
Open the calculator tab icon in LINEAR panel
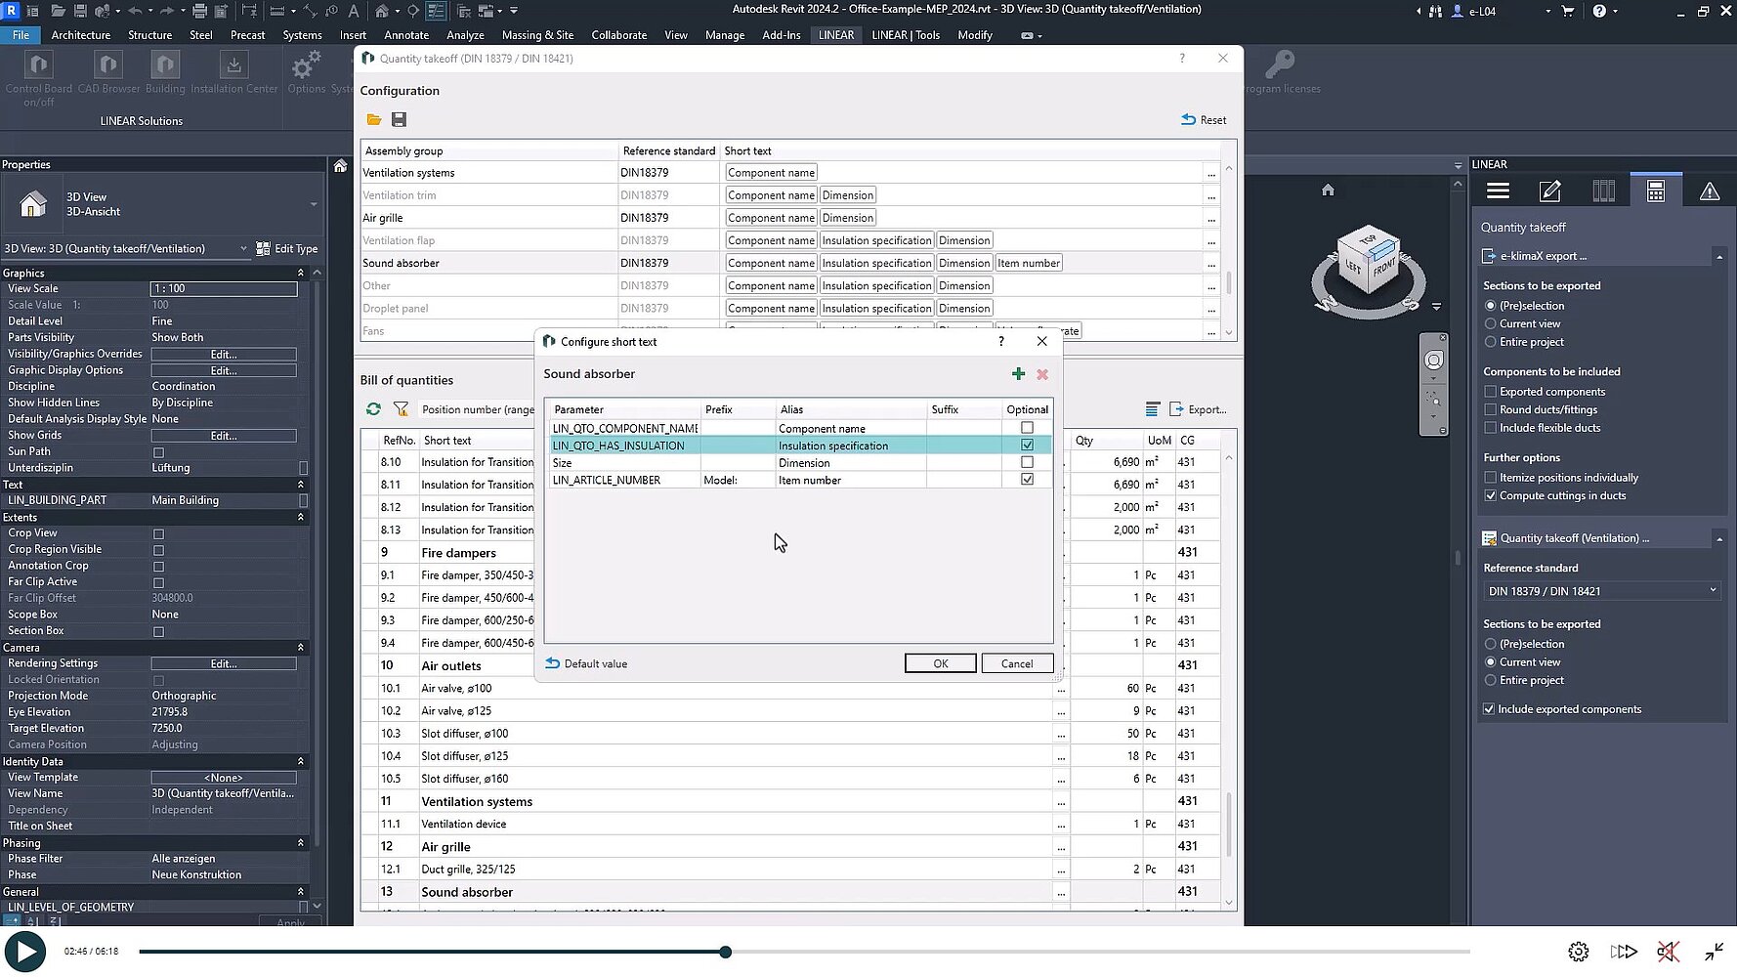(1655, 191)
